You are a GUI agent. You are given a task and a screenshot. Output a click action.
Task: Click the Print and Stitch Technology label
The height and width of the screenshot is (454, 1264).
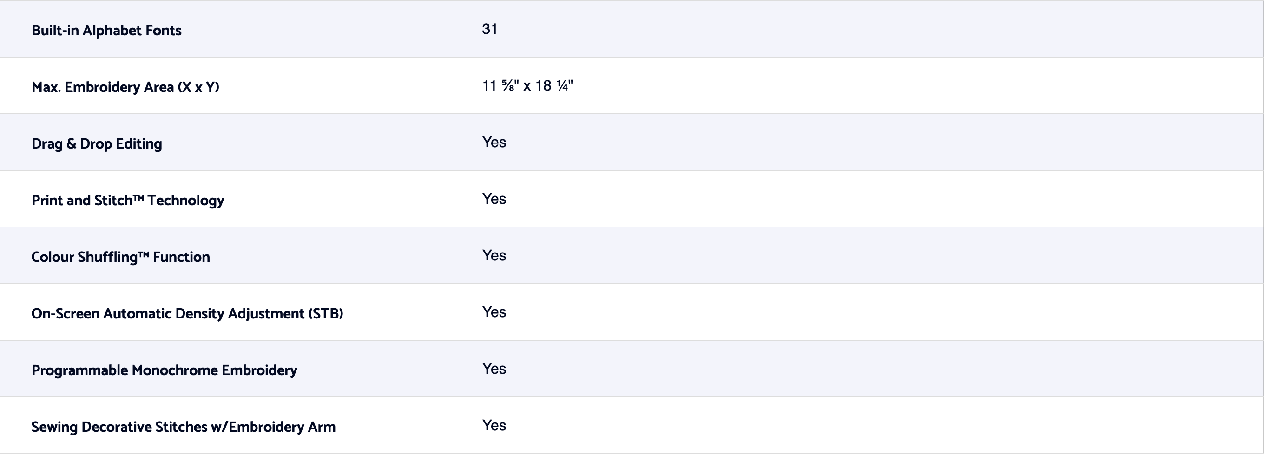click(x=128, y=201)
